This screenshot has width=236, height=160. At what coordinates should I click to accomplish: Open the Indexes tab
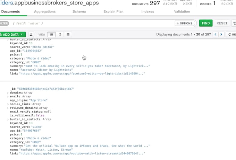[147, 11]
